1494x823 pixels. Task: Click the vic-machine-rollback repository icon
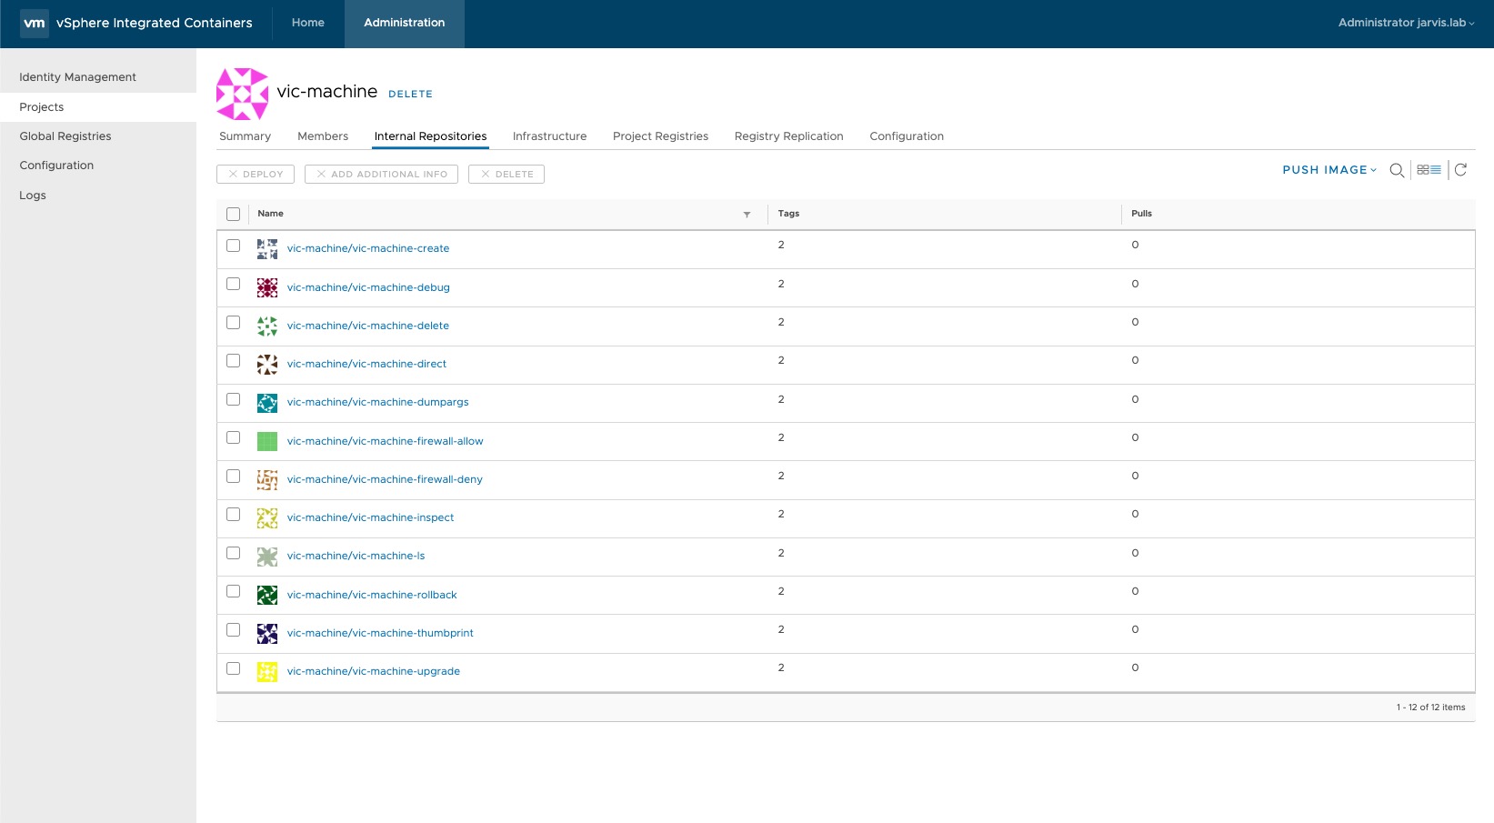(267, 595)
